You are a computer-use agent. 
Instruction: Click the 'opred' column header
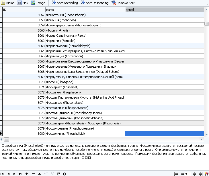click(x=165, y=10)
